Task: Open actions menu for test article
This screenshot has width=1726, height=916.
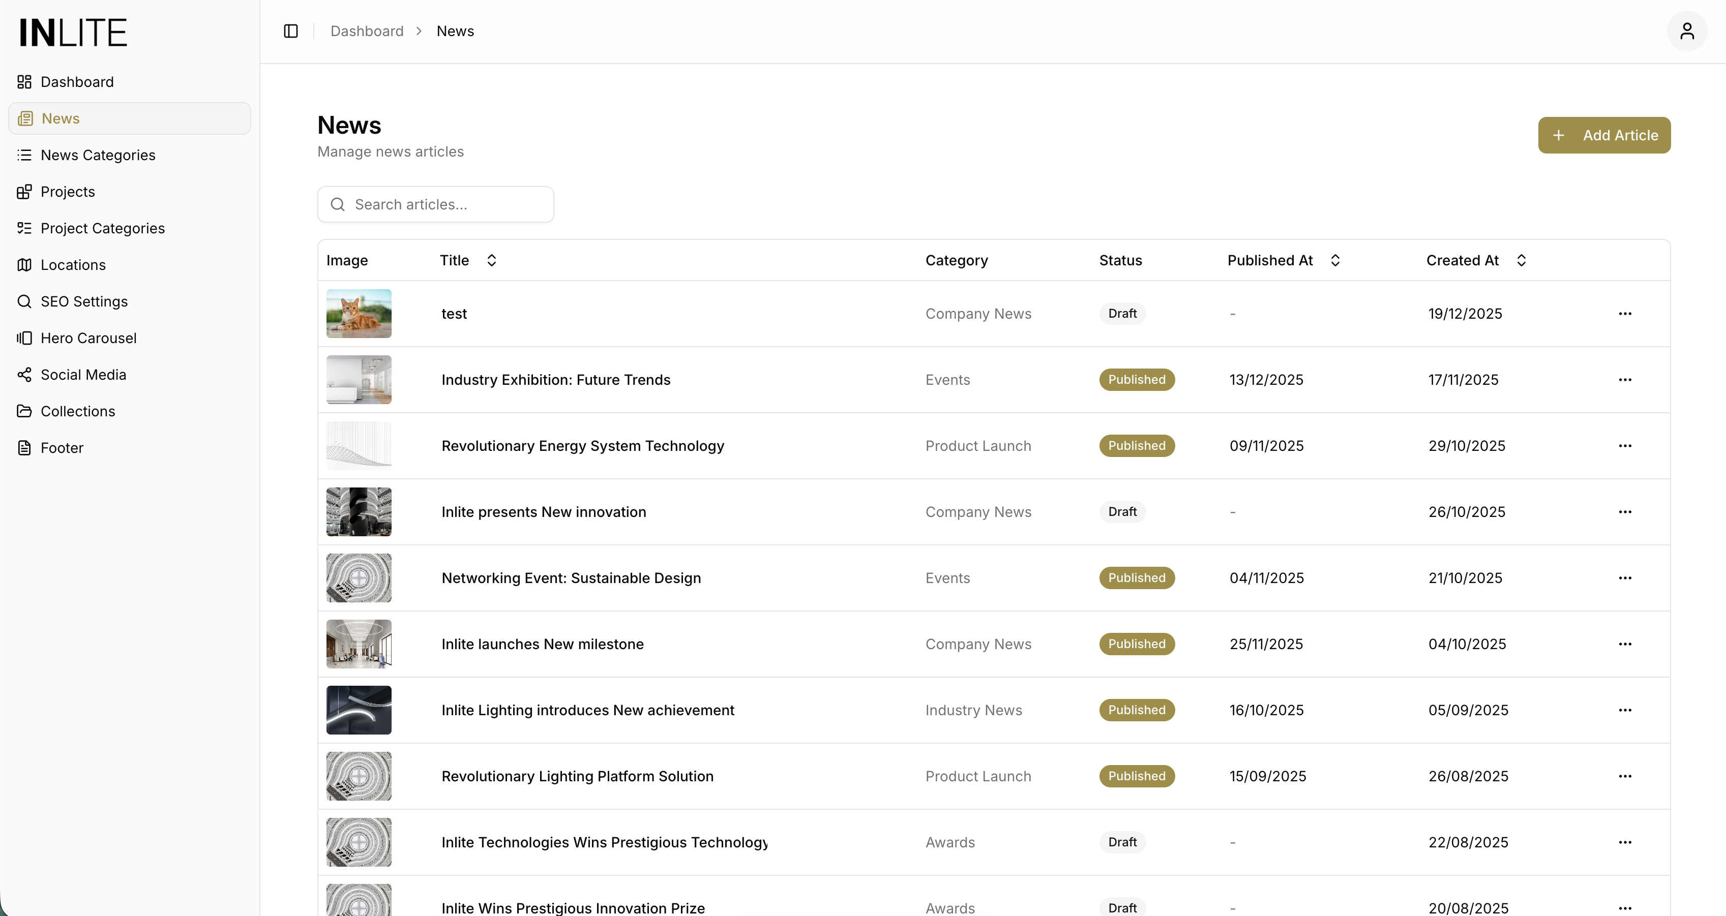Action: tap(1625, 314)
